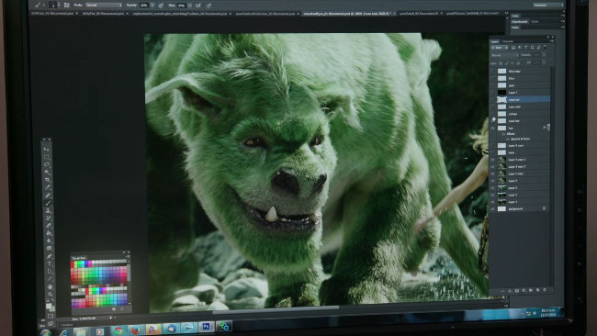Image resolution: width=597 pixels, height=336 pixels.
Task: Toggle lock all in Layers panel
Action: click(x=519, y=63)
